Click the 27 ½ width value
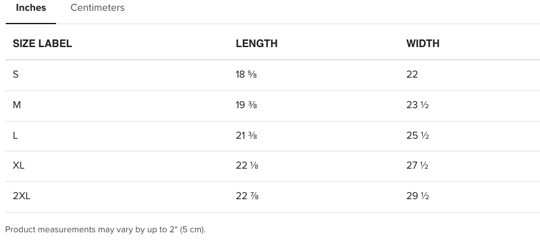 418,165
